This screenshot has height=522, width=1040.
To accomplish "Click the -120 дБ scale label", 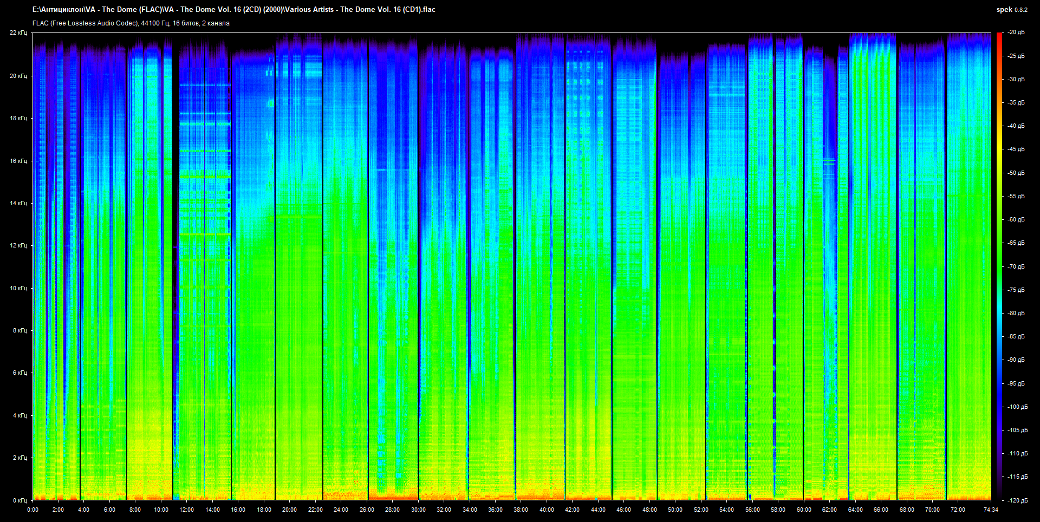I will click(1017, 500).
